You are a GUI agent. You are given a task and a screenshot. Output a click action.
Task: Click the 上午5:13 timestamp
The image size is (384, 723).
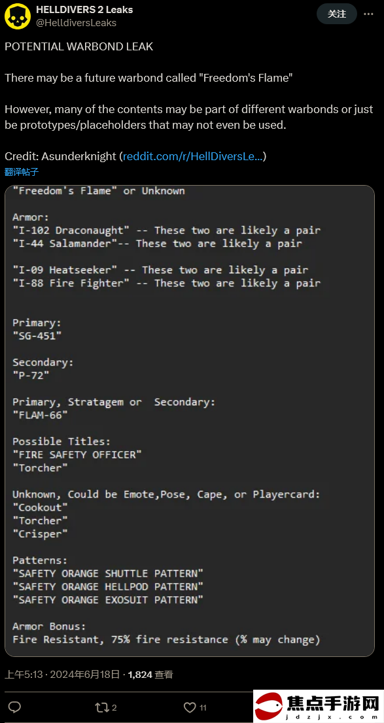point(24,675)
